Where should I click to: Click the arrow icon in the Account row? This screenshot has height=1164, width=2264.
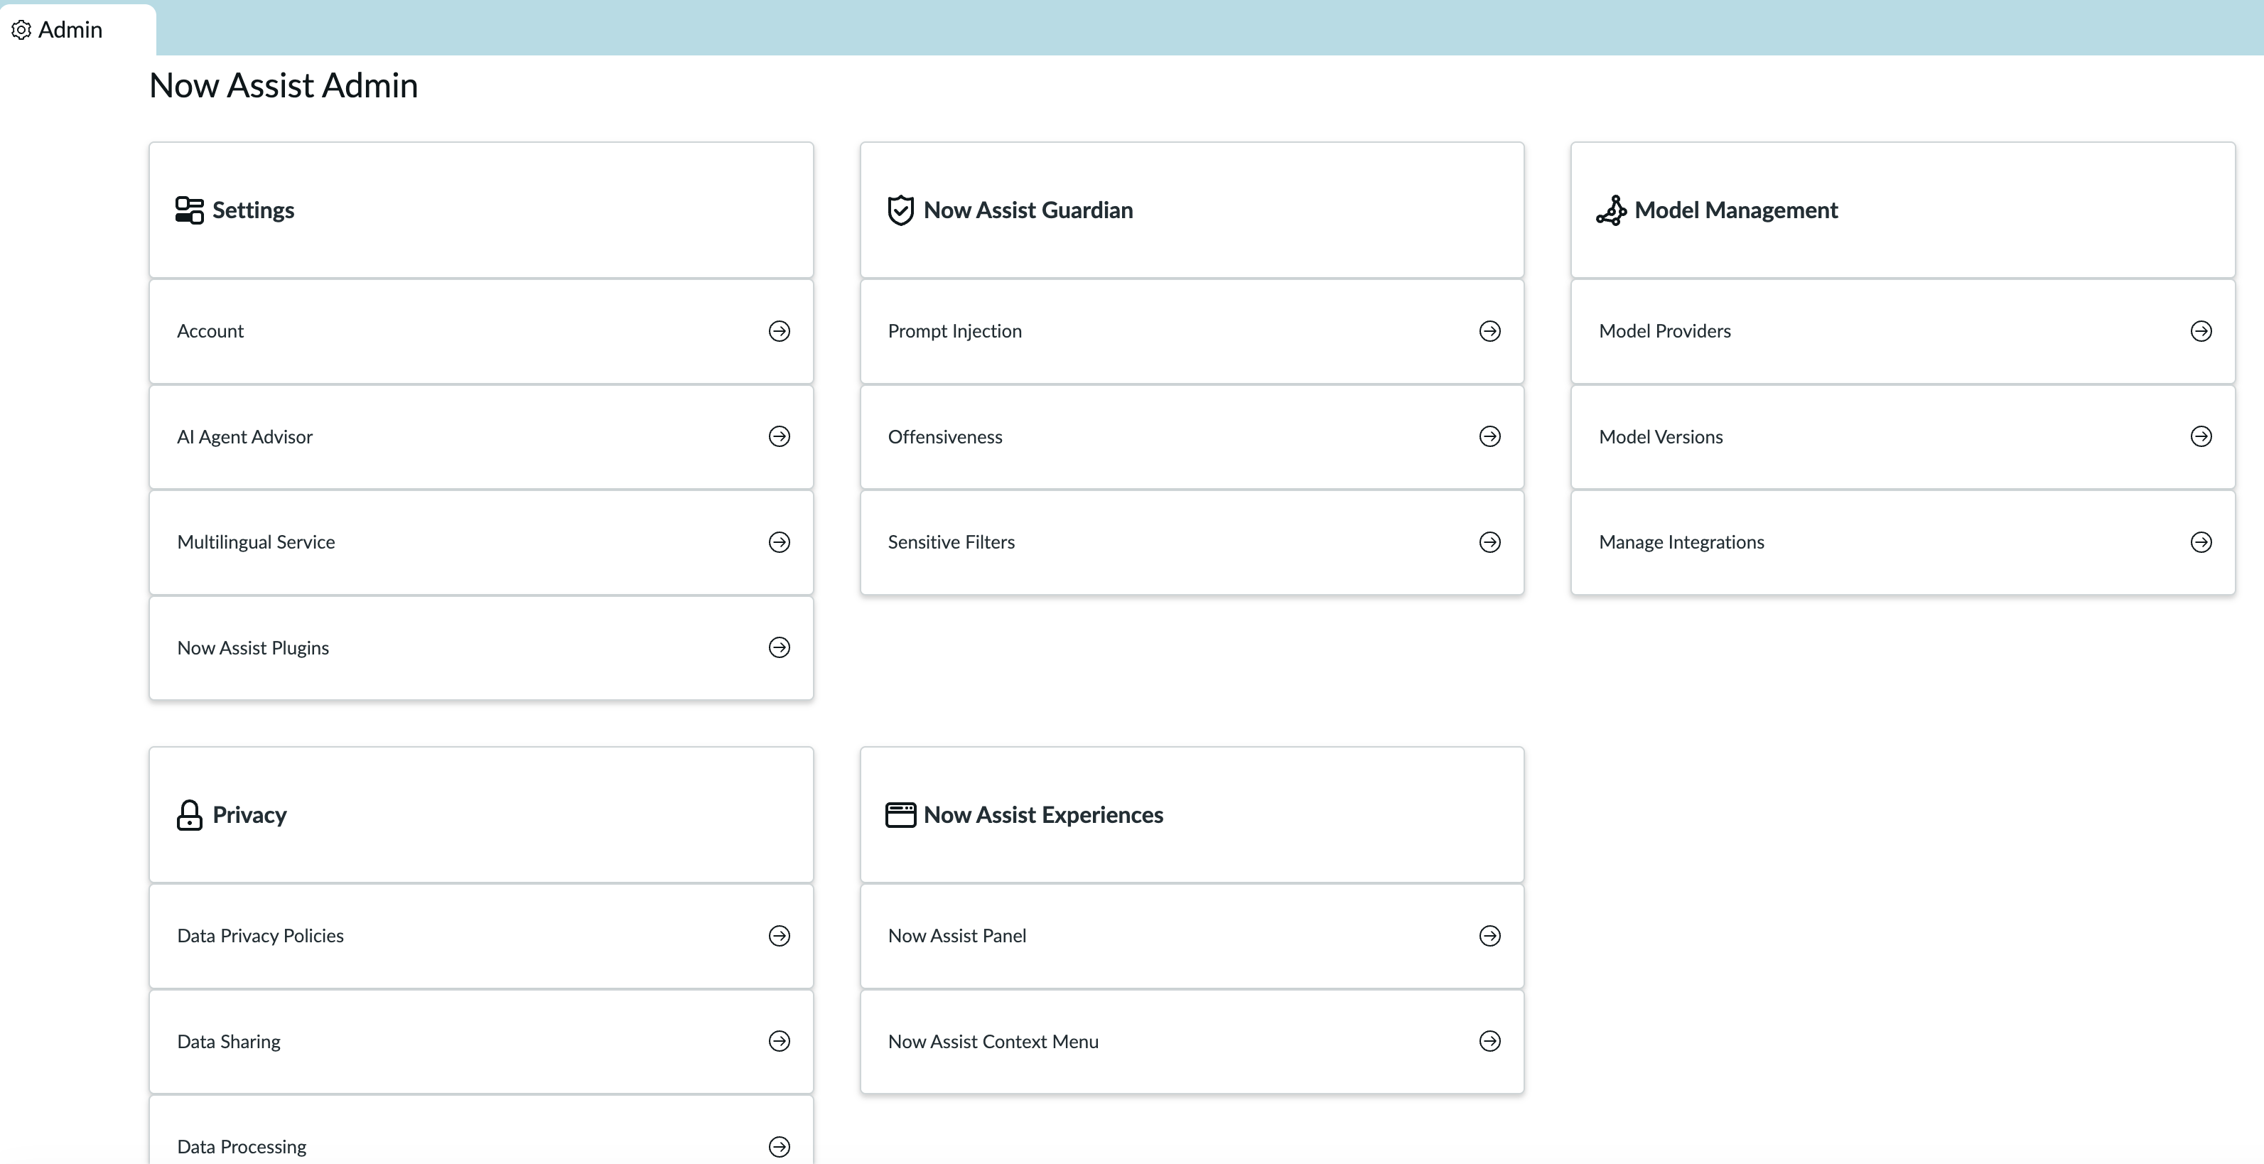[x=780, y=331]
